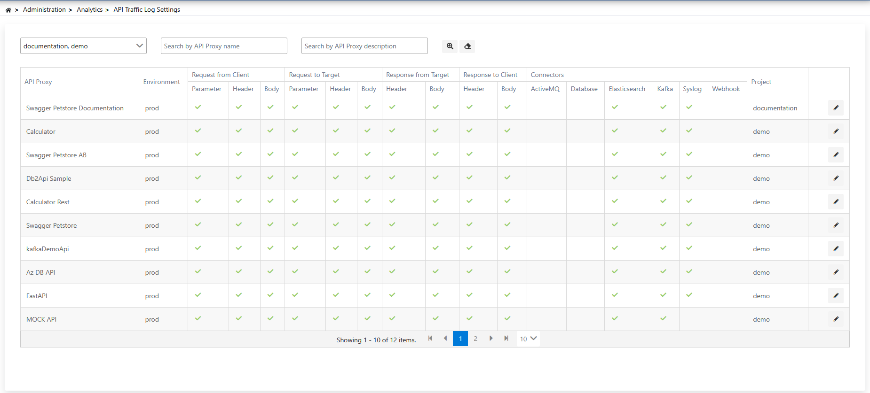Open the page size dropdown showing 10
The width and height of the screenshot is (870, 393).
[x=528, y=339]
